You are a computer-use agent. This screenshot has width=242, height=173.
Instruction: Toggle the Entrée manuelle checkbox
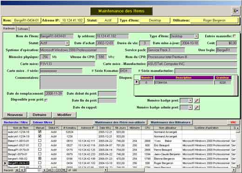coord(234,36)
